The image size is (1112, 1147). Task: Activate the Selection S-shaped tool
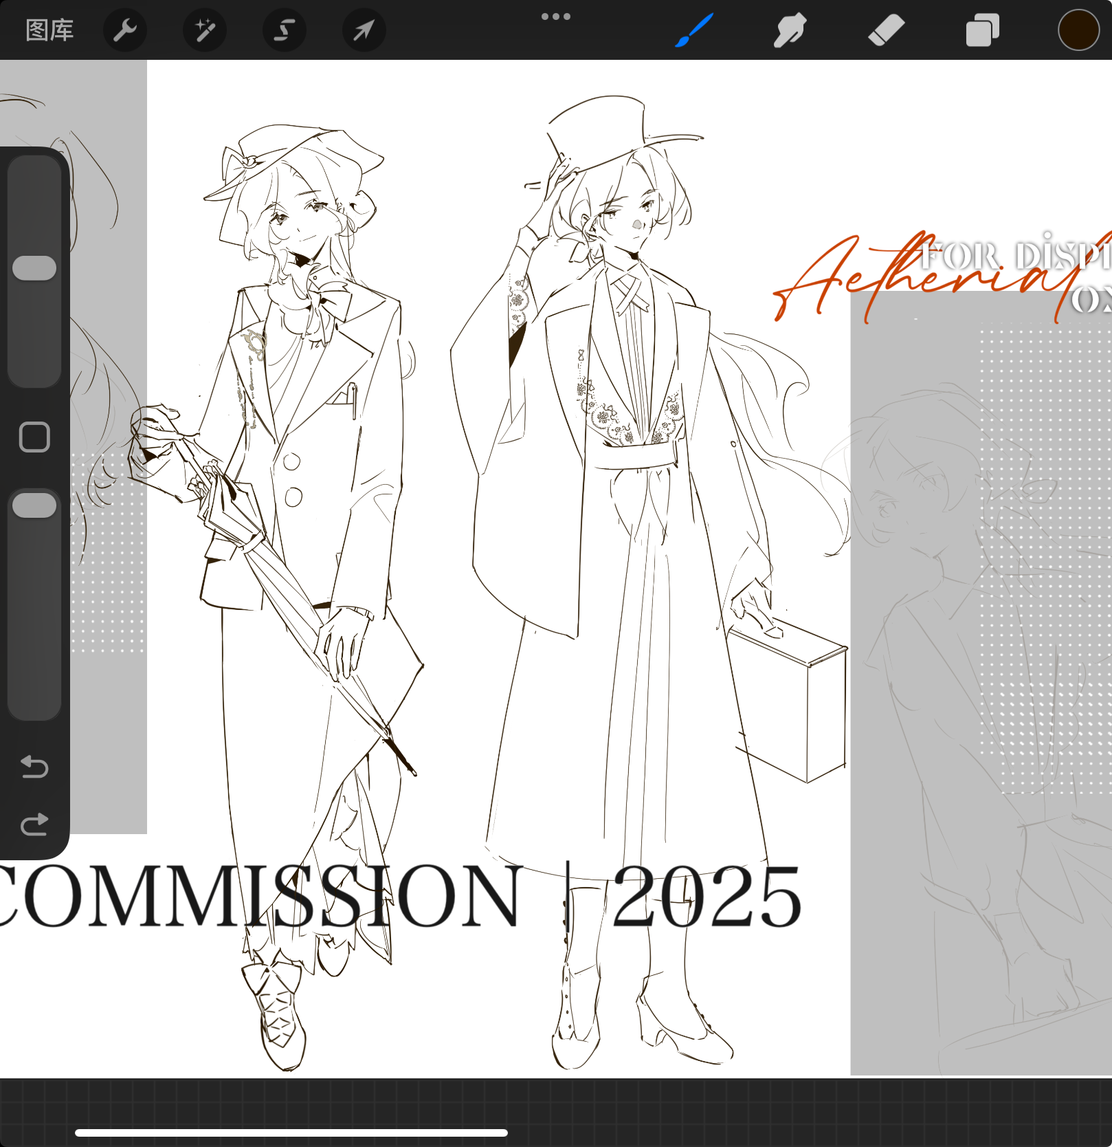point(284,30)
